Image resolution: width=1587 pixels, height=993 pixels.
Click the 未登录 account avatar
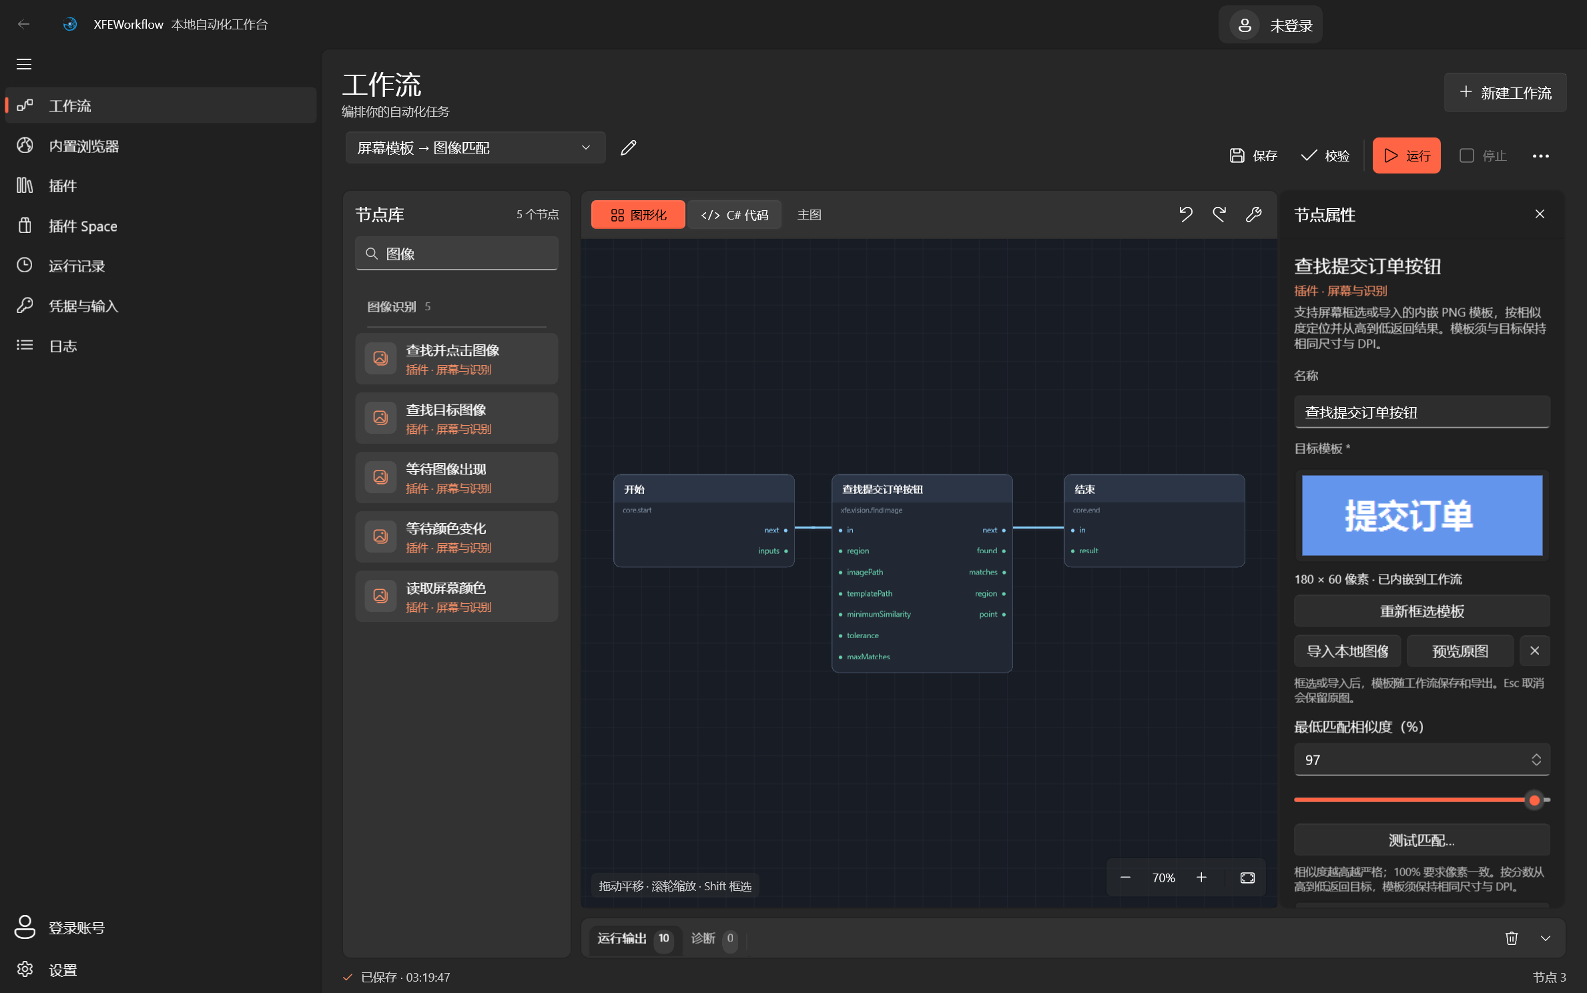[x=1244, y=25]
